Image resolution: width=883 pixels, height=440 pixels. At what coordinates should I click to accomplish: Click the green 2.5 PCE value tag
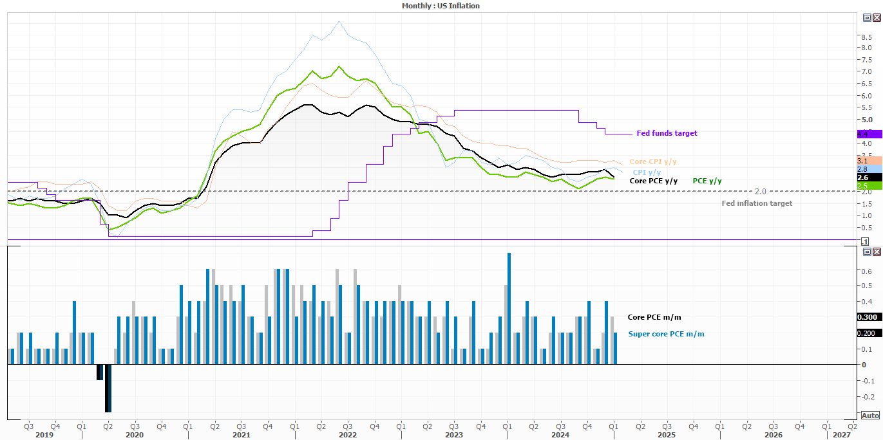(x=868, y=186)
